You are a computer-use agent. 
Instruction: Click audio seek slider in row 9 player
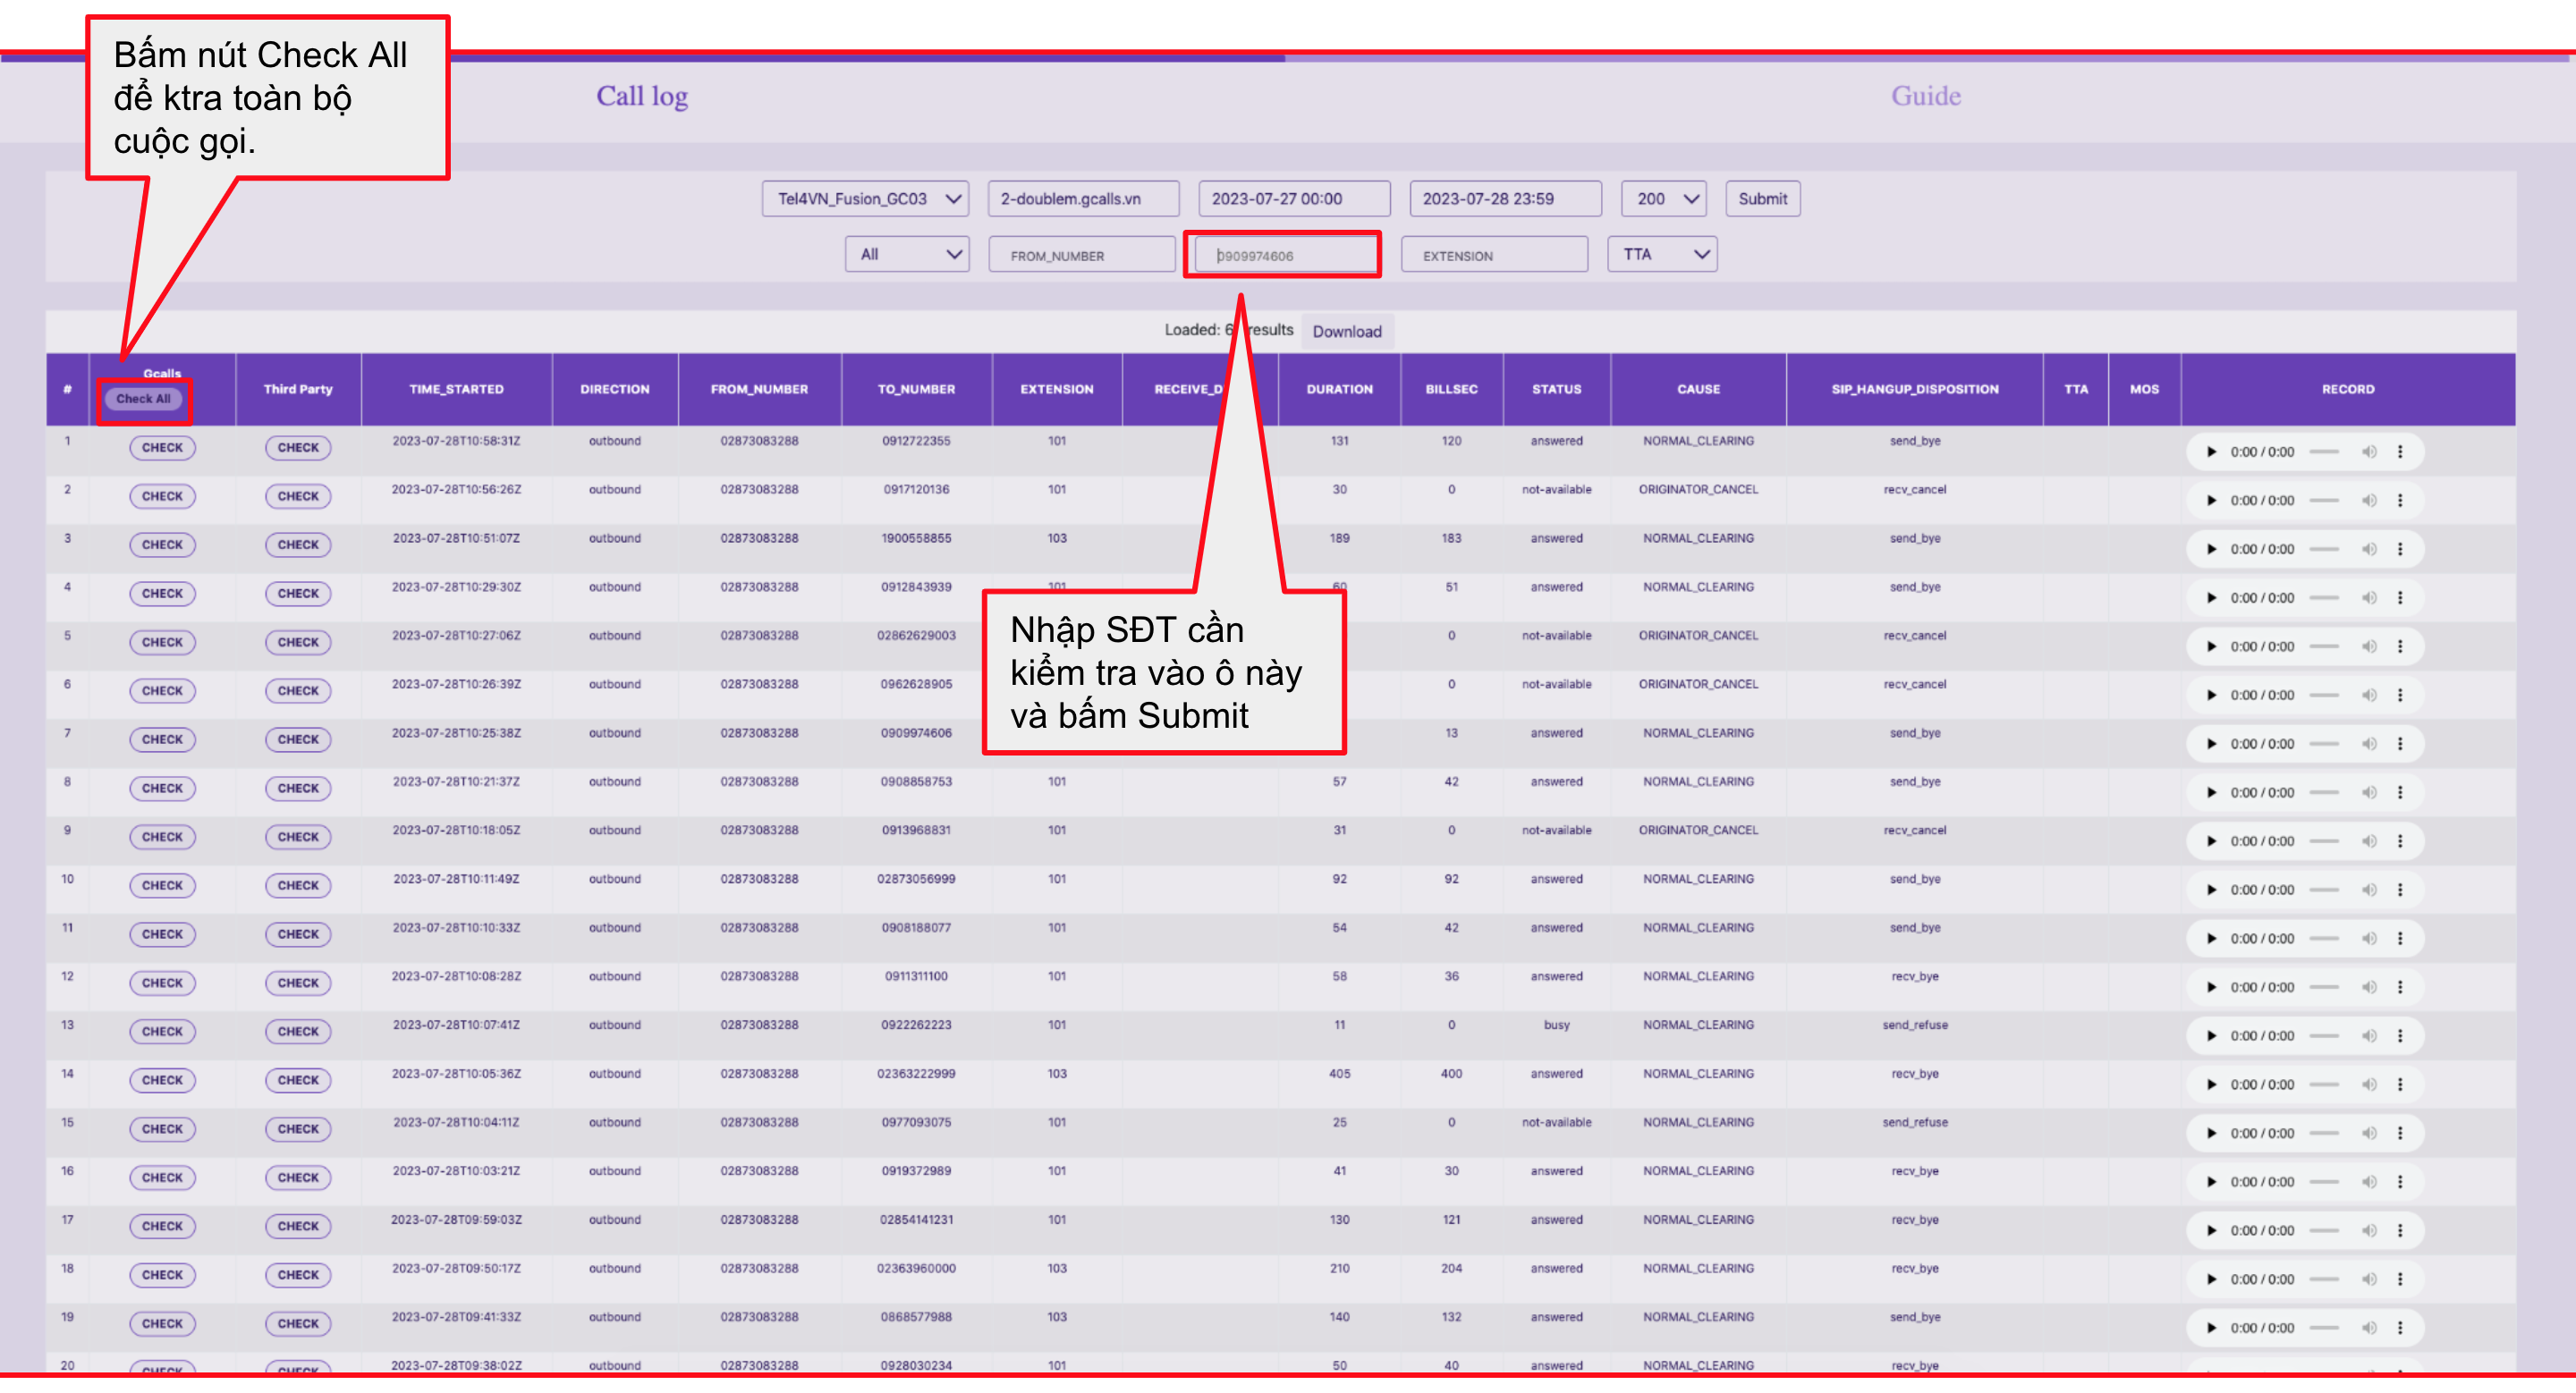(2324, 841)
